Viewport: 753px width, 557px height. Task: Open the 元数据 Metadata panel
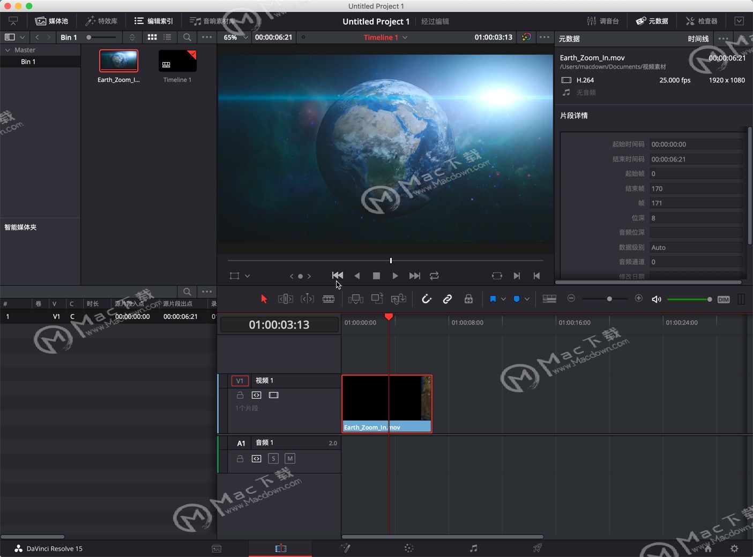(x=652, y=21)
